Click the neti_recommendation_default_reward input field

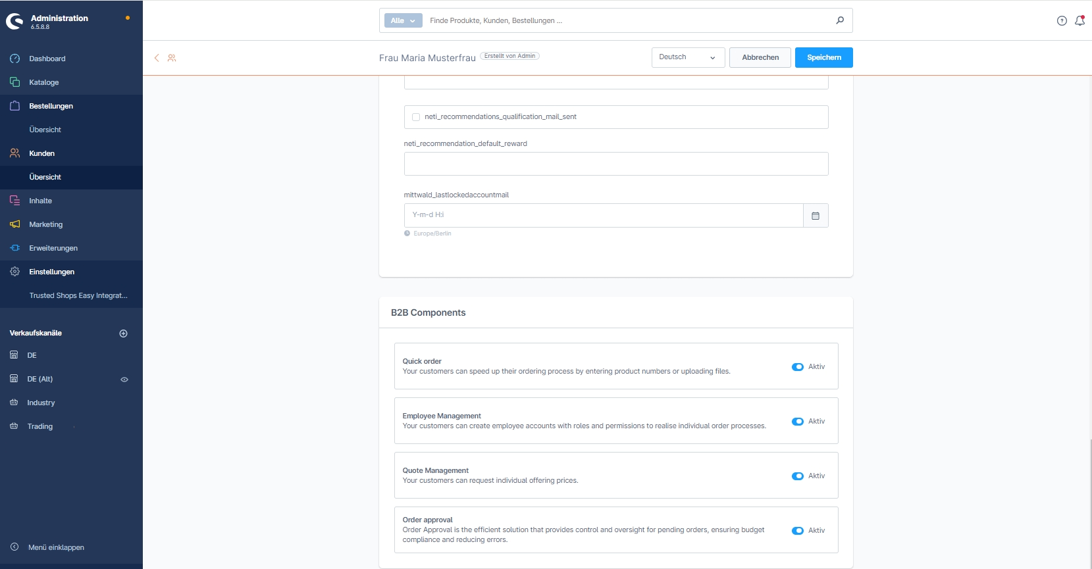click(x=616, y=164)
